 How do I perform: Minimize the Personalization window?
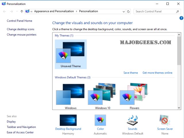tap(157, 4)
